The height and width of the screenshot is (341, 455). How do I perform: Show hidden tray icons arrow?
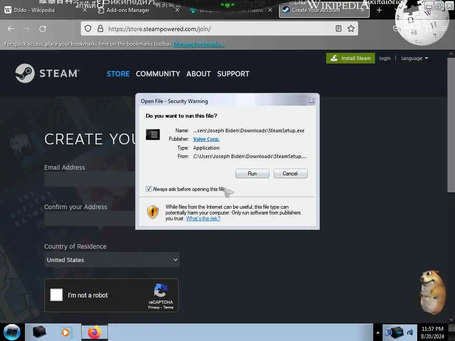(x=378, y=333)
